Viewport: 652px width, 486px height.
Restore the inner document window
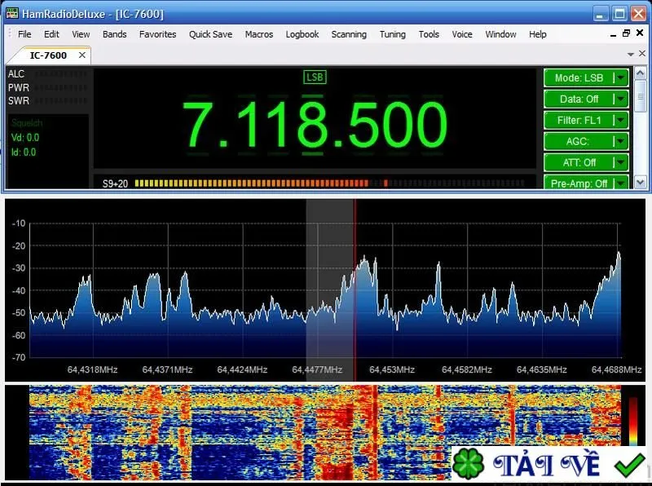(626, 33)
